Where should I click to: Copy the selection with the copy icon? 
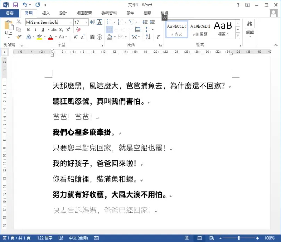[19, 29]
